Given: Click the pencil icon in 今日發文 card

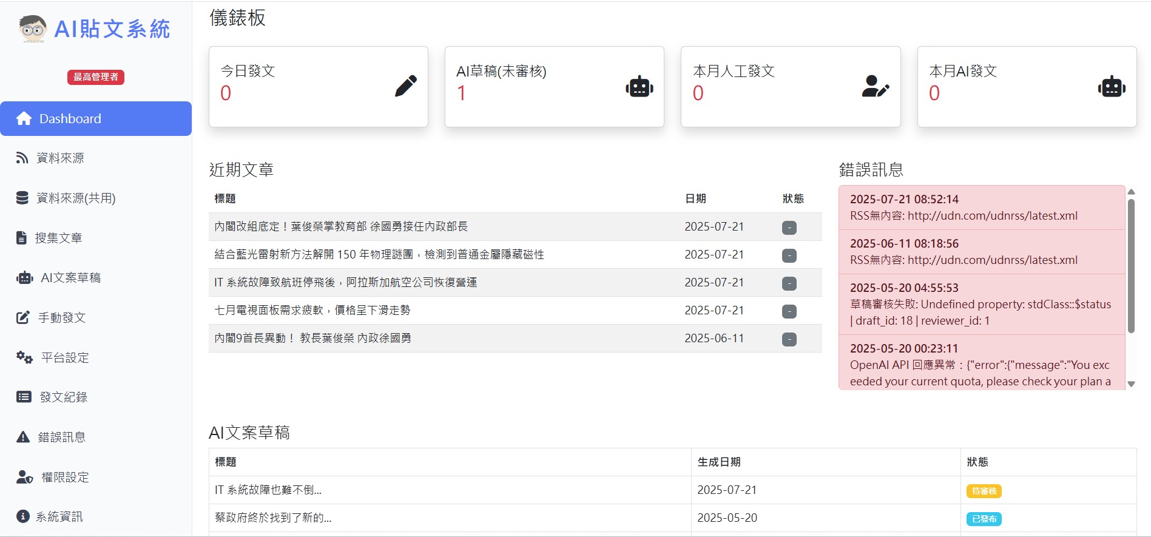Looking at the screenshot, I should coord(406,86).
